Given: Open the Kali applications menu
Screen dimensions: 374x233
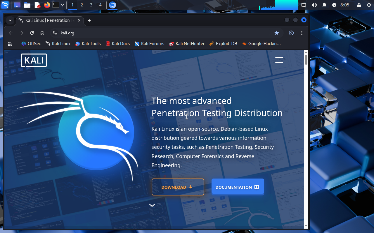Looking at the screenshot, I should coord(5,5).
